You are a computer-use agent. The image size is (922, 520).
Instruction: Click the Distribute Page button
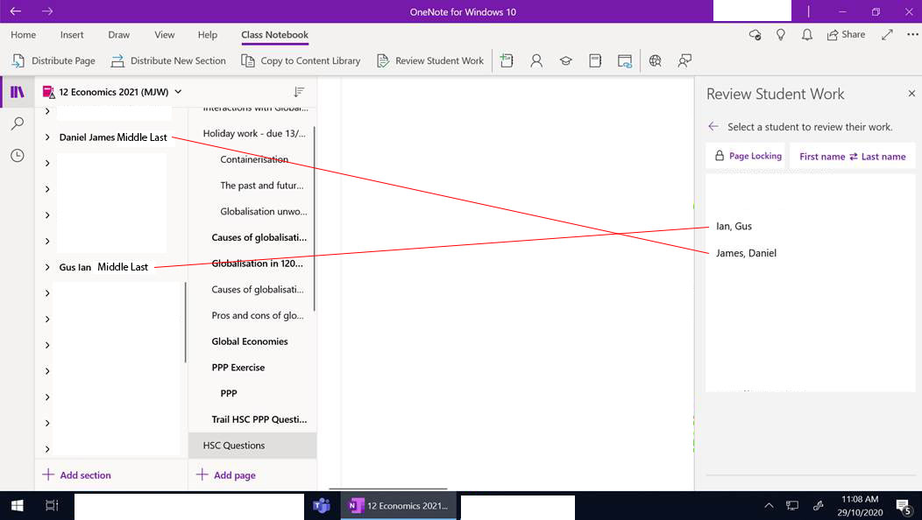53,60
